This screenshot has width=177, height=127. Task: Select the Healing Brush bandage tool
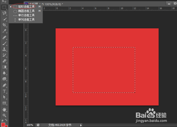coord(4,37)
